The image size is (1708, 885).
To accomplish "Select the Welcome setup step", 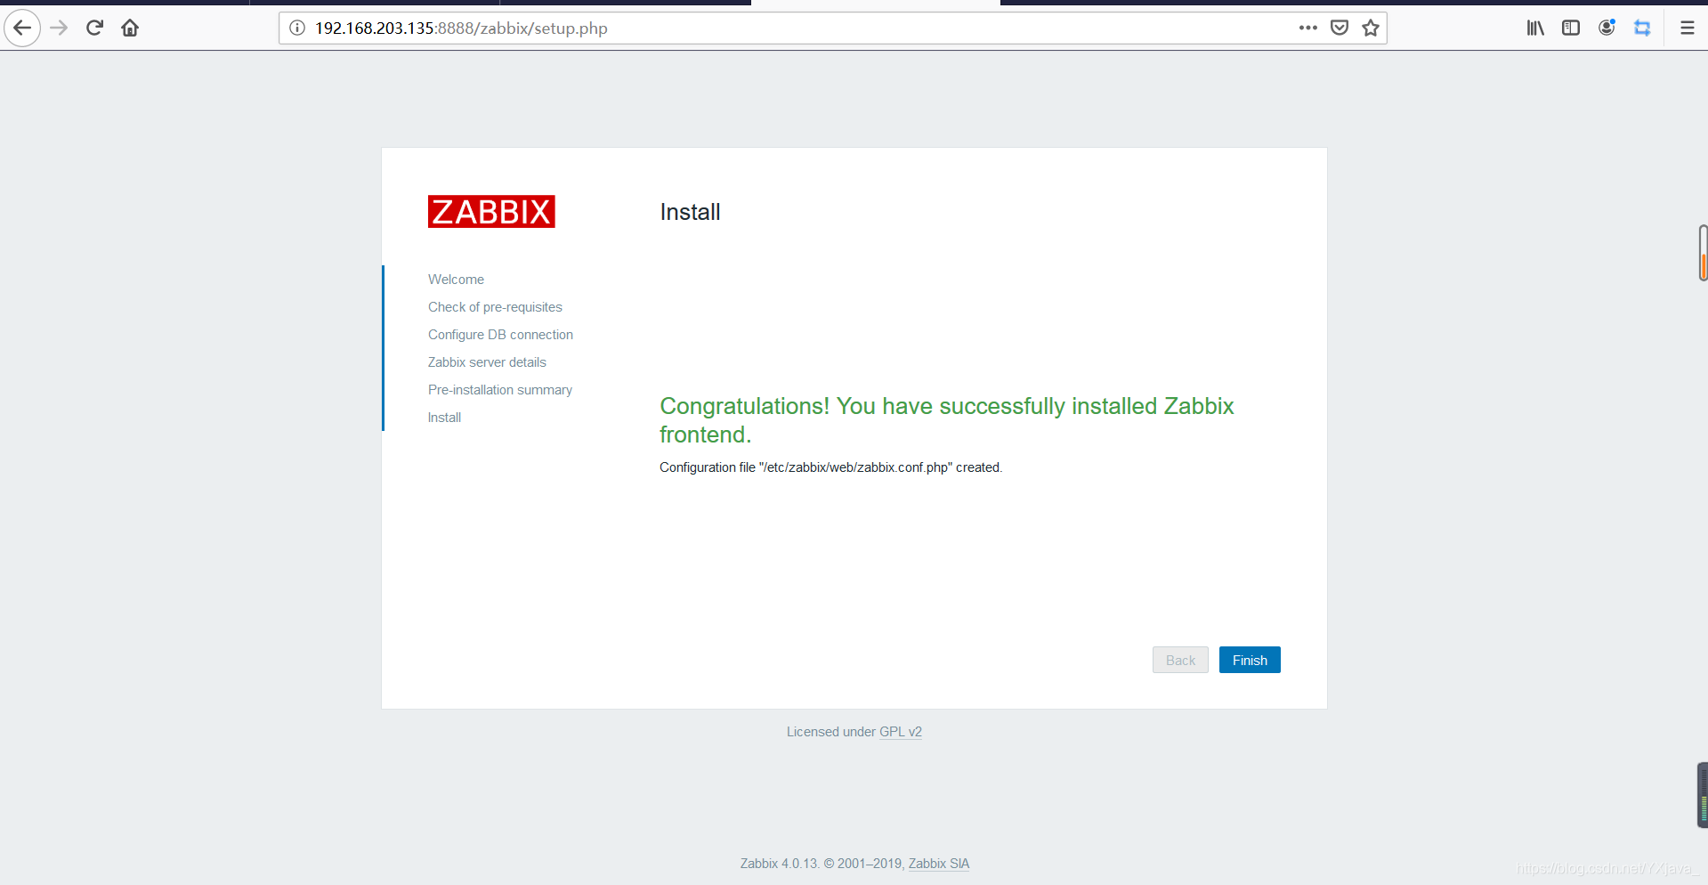I will (456, 280).
